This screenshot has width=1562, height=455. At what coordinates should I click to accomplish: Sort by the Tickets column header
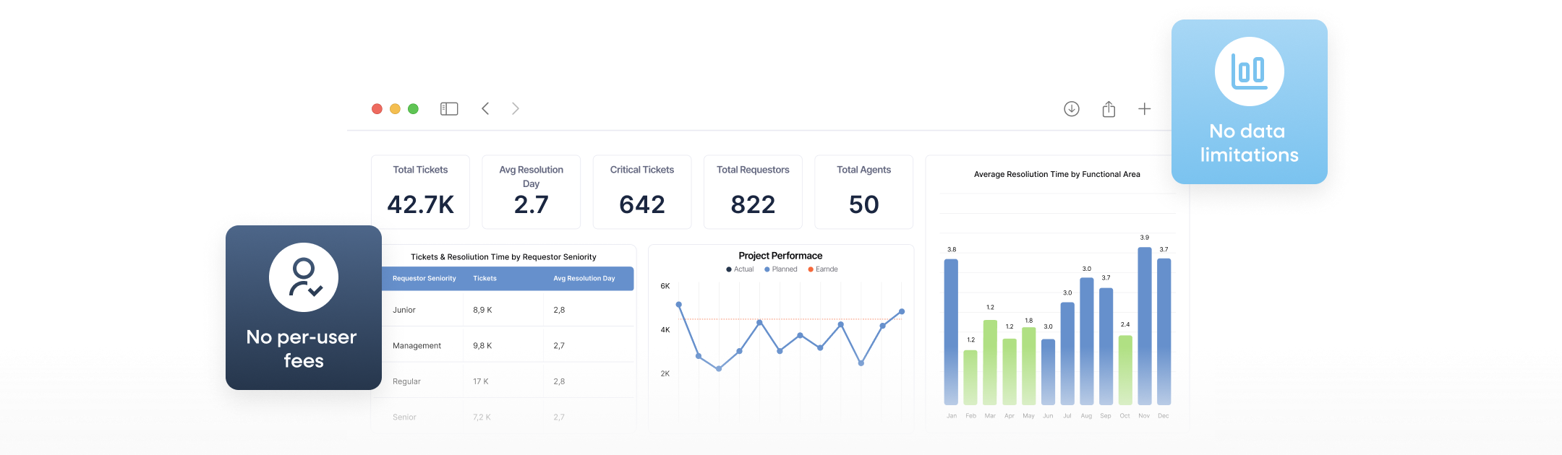pos(485,279)
